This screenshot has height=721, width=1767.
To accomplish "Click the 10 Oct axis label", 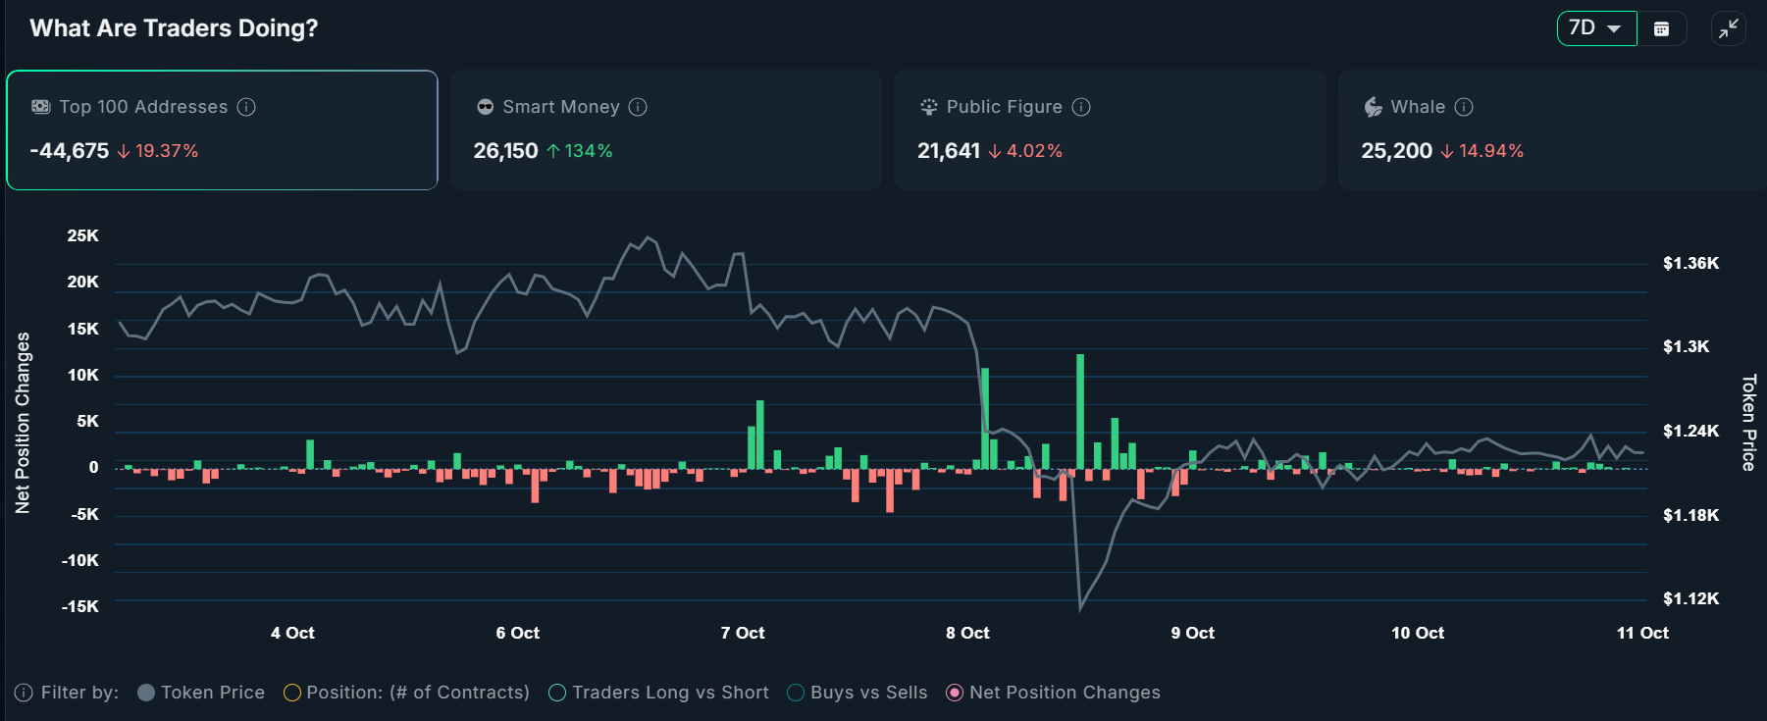I will coord(1418,633).
